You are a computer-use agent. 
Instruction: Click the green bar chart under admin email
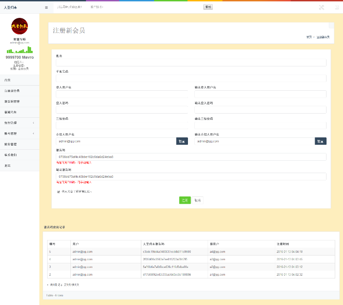coord(19,50)
